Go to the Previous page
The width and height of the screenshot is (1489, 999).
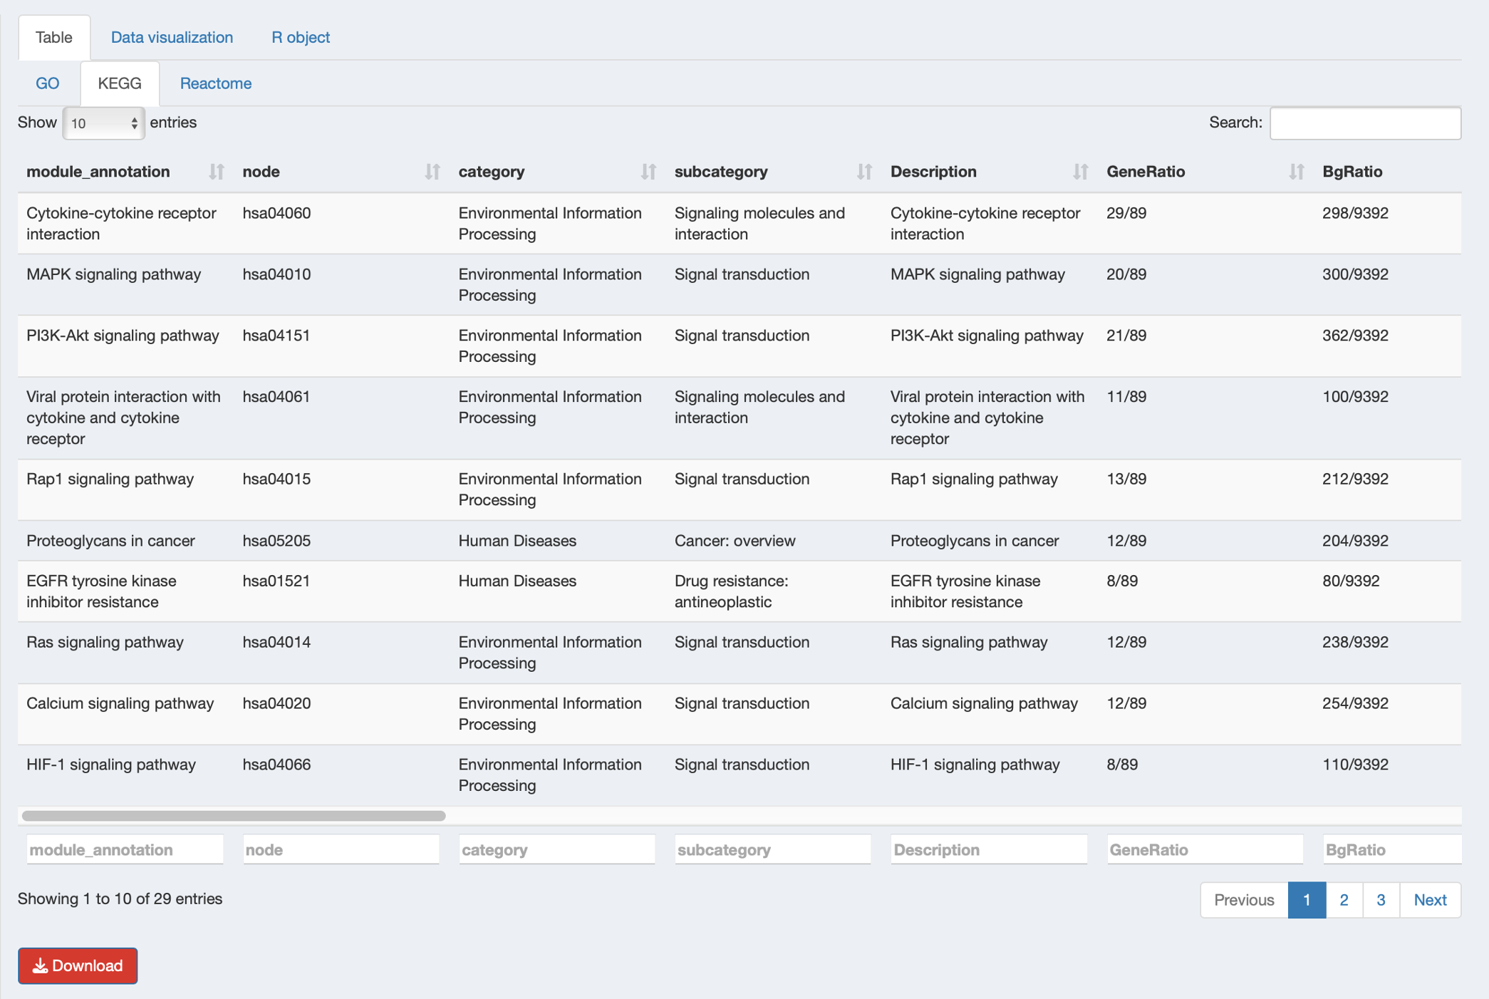tap(1244, 900)
